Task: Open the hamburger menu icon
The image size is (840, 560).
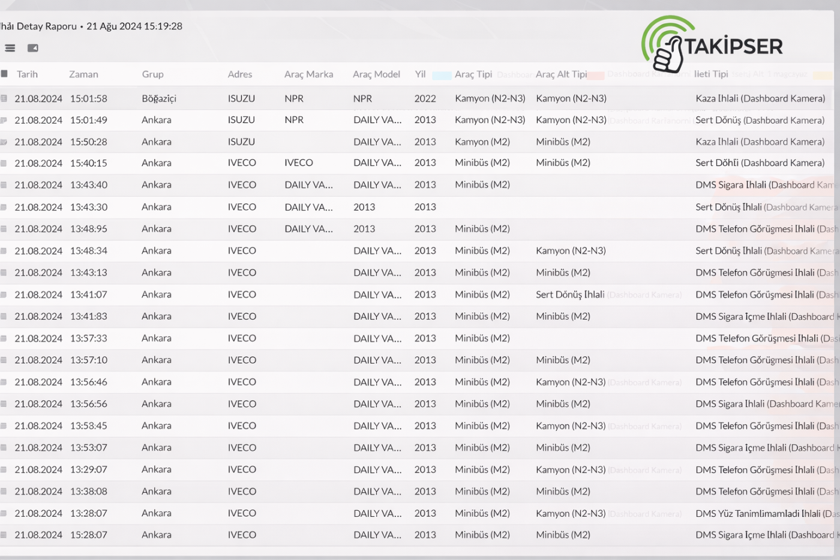Action: click(10, 48)
